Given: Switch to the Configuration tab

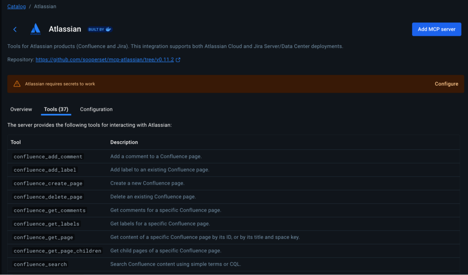Looking at the screenshot, I should click(96, 109).
